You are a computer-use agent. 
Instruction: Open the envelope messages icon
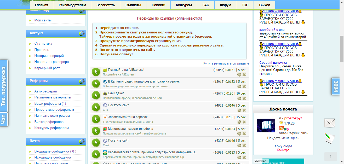point(330,123)
